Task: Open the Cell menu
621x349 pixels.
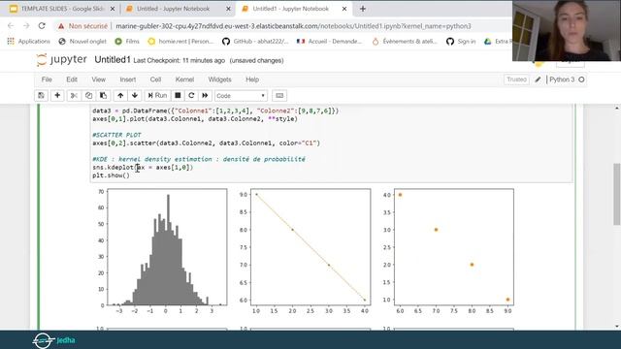Action: 155,79
